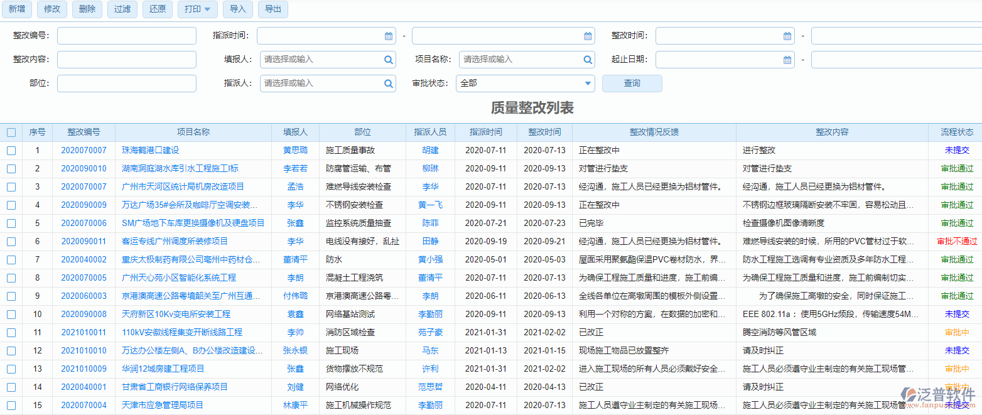982x415 pixels.
Task: Open the 整改时间 calendar icon
Action: click(787, 36)
